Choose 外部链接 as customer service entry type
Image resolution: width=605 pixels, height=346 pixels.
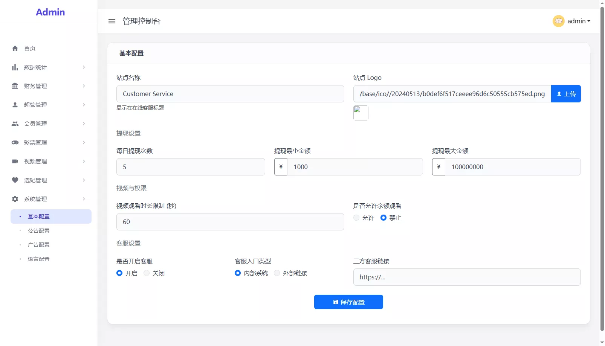coord(277,273)
